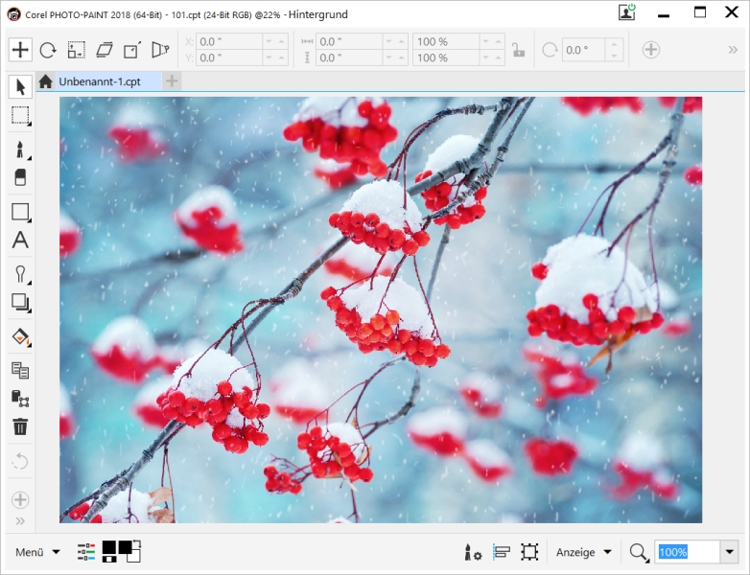Viewport: 750px width, 575px height.
Task: Select the Rectangle Mask tool
Action: (20, 117)
